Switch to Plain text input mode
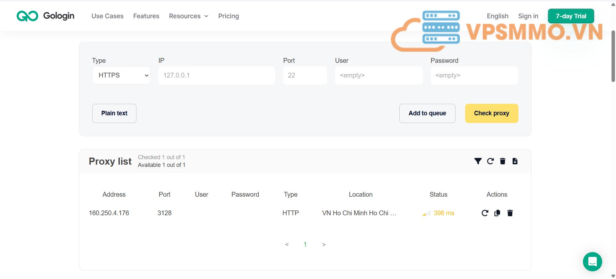Viewport: 616px width, 279px height. [114, 113]
